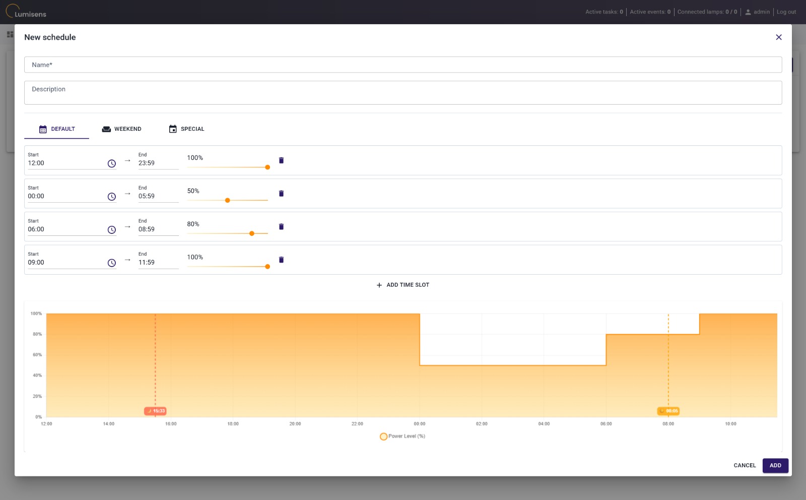Image resolution: width=806 pixels, height=500 pixels.
Task: Switch to the Weekend schedule tab
Action: [x=121, y=129]
